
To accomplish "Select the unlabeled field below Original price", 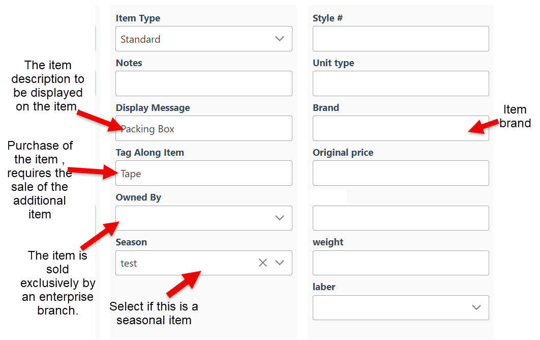I will point(400,218).
